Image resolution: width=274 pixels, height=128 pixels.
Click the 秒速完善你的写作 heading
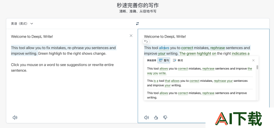(x=138, y=5)
